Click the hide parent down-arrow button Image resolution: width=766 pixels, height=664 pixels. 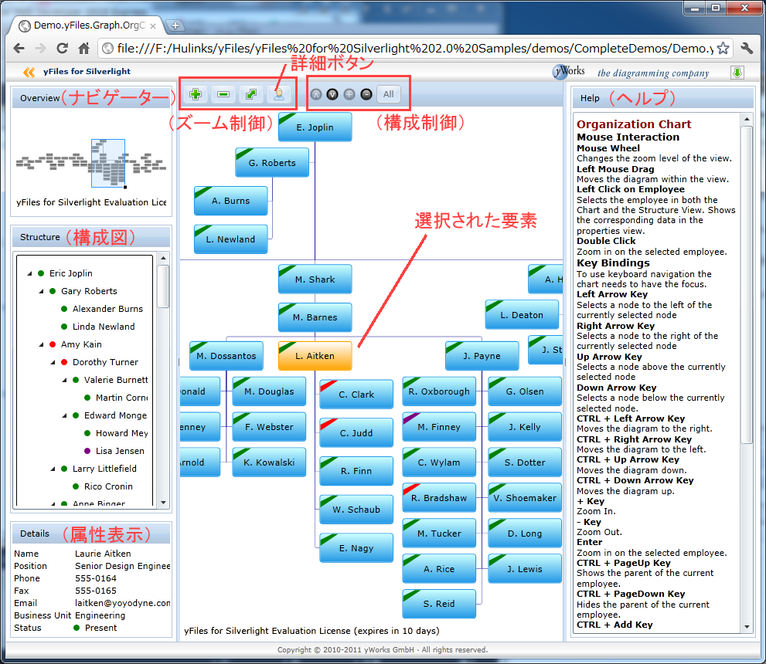click(x=332, y=95)
